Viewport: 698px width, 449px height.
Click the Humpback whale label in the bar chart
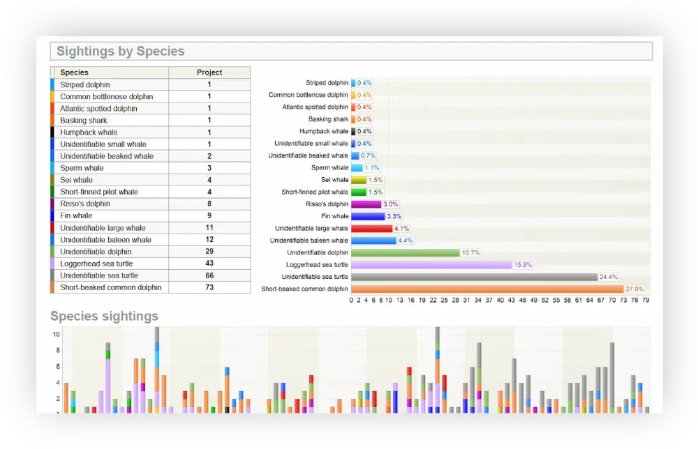click(324, 132)
